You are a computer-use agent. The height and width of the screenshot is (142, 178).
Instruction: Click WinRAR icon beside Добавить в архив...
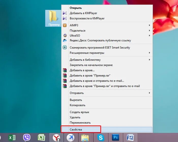tap(65, 70)
